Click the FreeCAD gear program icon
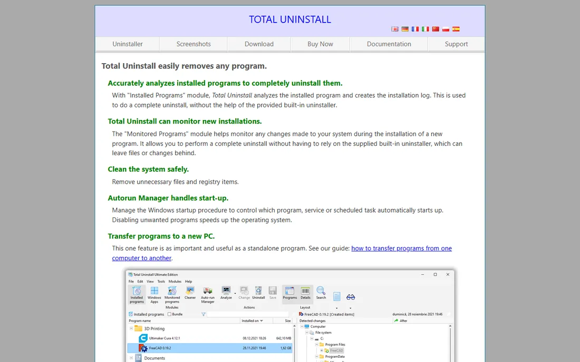 [x=143, y=348]
